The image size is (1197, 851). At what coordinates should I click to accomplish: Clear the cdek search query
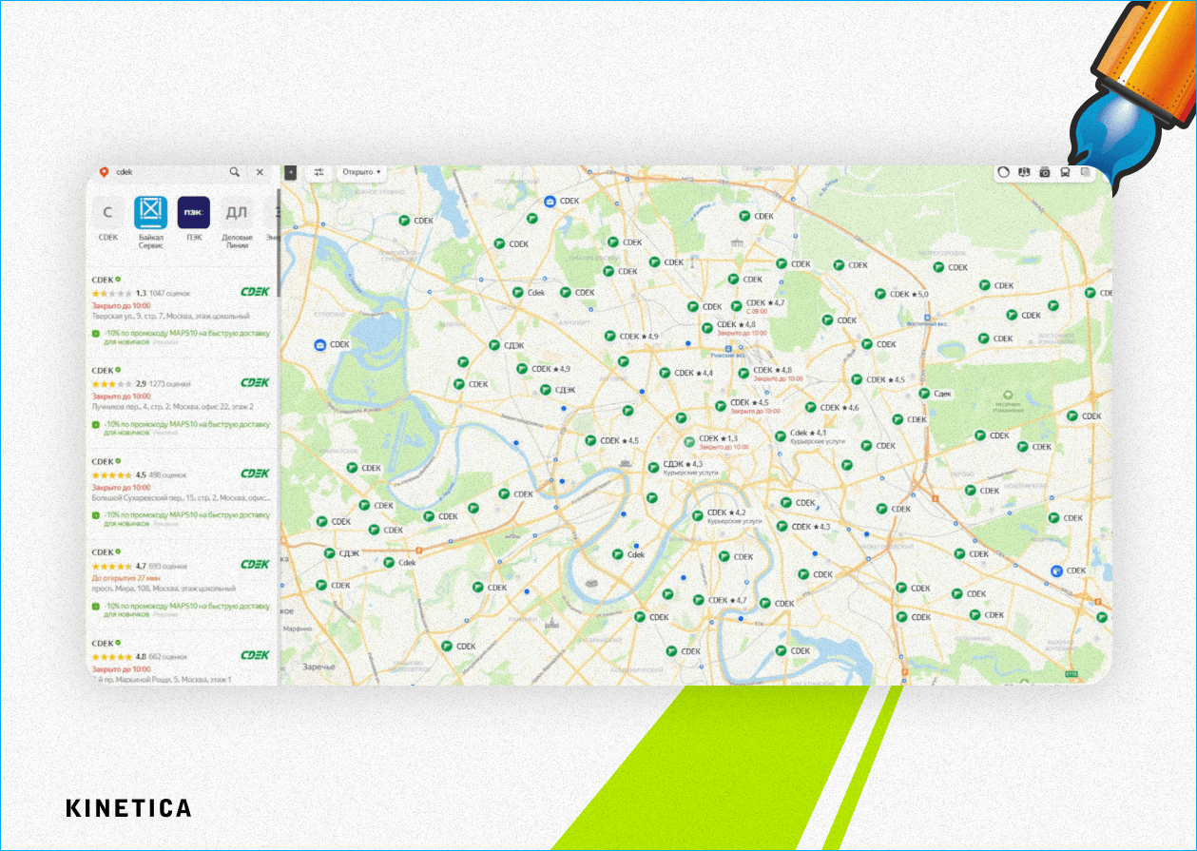260,172
